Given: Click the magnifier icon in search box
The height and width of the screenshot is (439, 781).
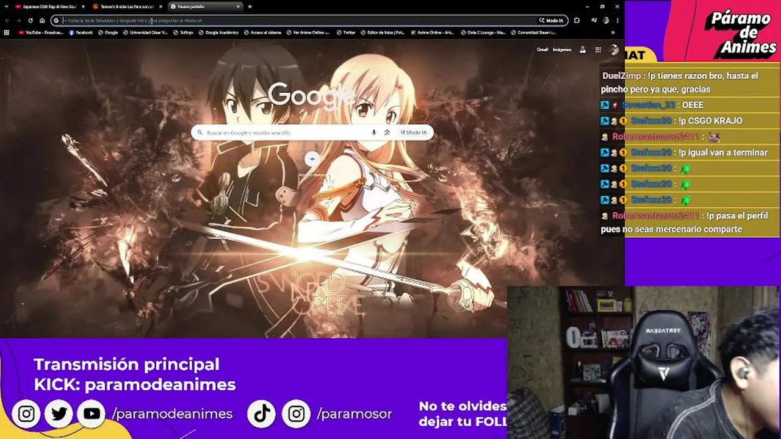Looking at the screenshot, I should [x=200, y=132].
